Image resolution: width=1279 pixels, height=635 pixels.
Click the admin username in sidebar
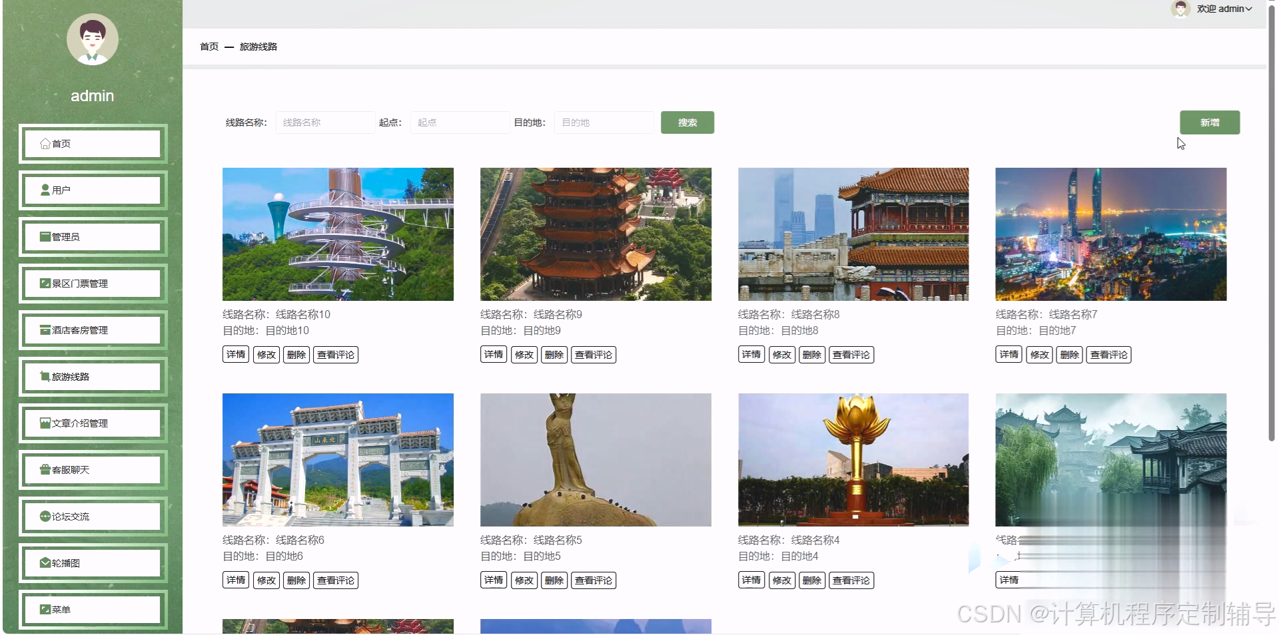pos(93,96)
